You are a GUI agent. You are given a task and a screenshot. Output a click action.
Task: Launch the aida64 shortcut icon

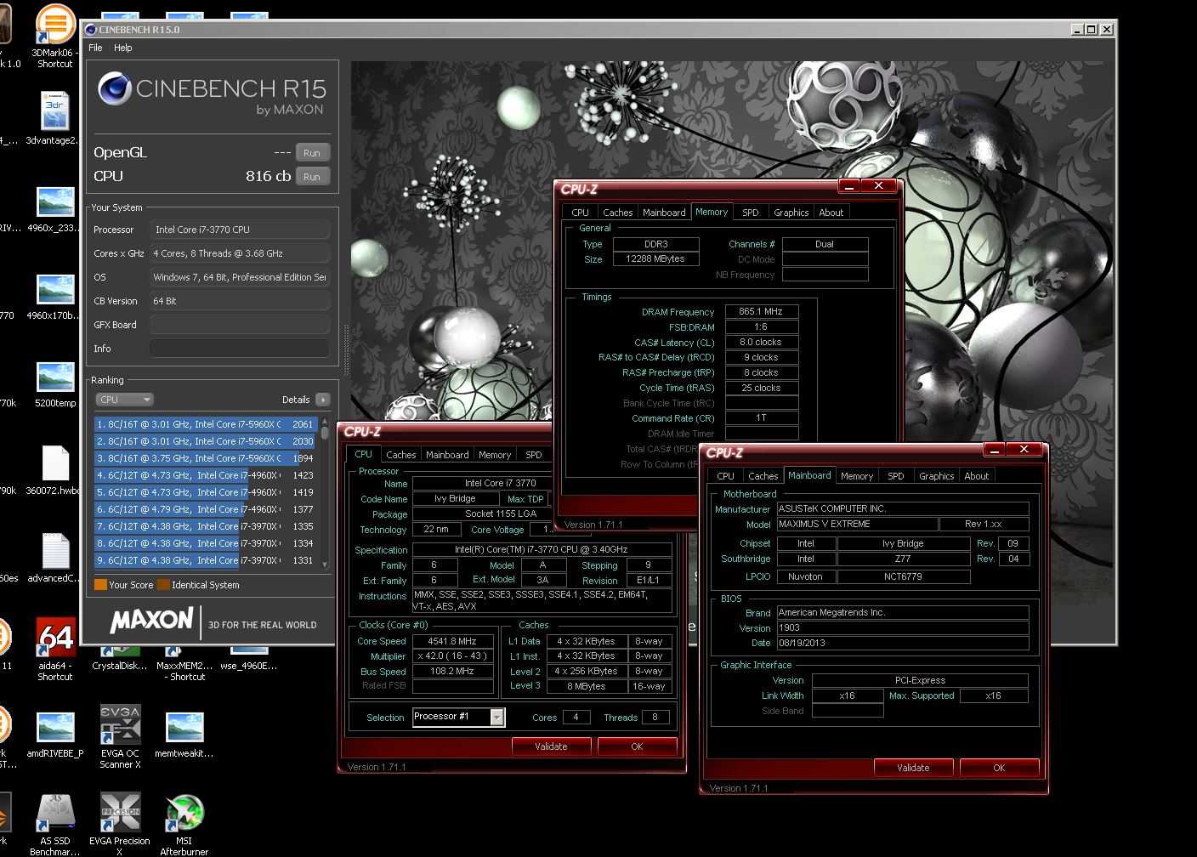[54, 638]
